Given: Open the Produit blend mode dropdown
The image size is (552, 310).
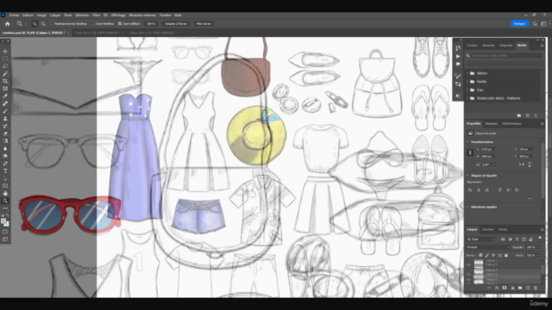Looking at the screenshot, I should pos(488,247).
